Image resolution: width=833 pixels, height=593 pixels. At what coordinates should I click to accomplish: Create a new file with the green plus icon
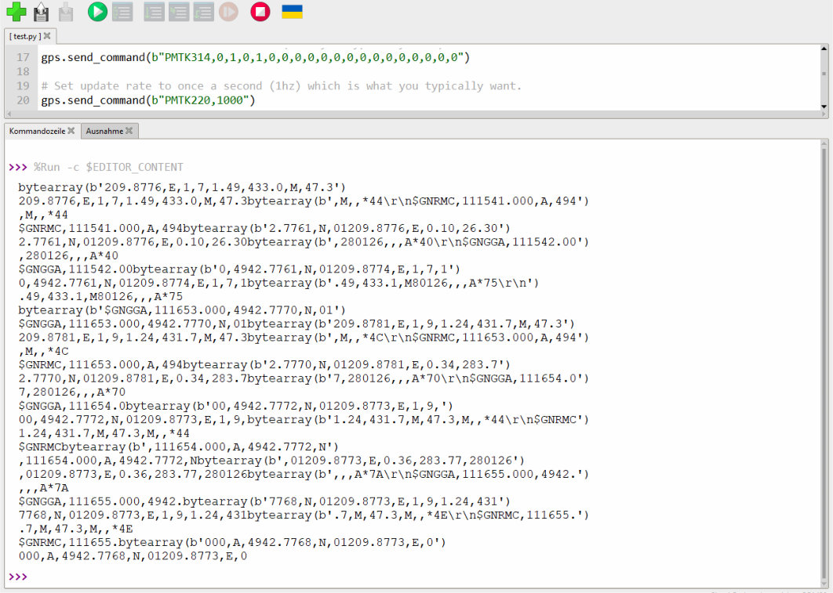pos(16,12)
